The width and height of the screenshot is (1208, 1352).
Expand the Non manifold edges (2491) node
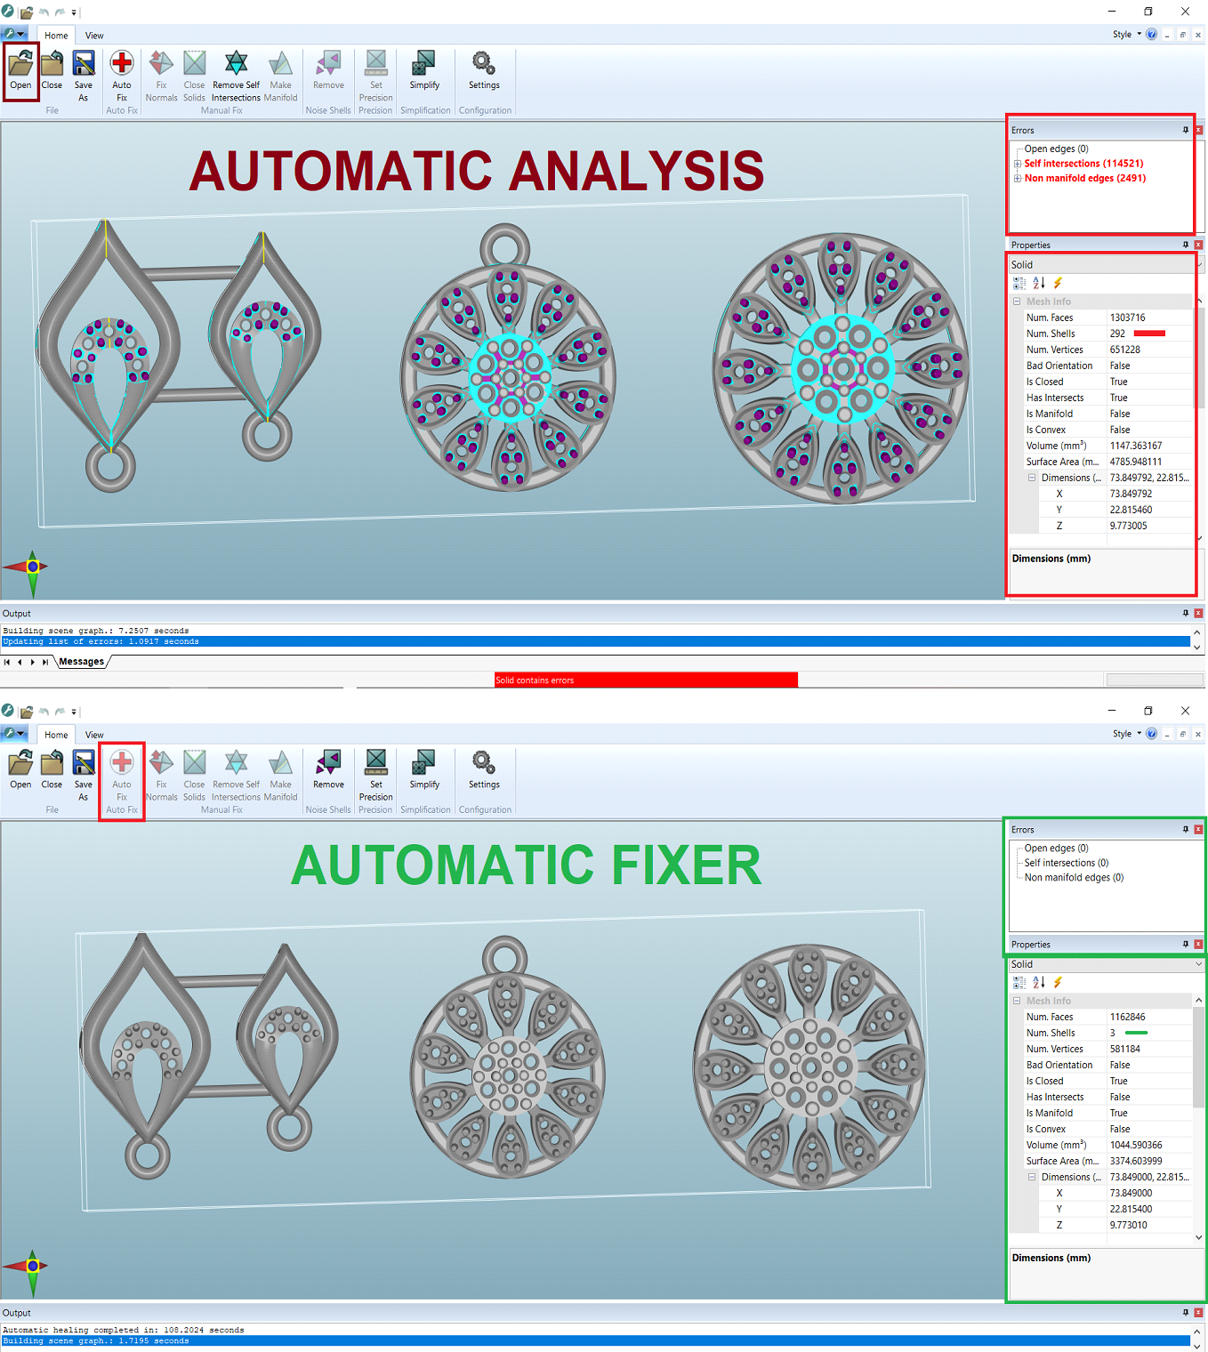1018,178
